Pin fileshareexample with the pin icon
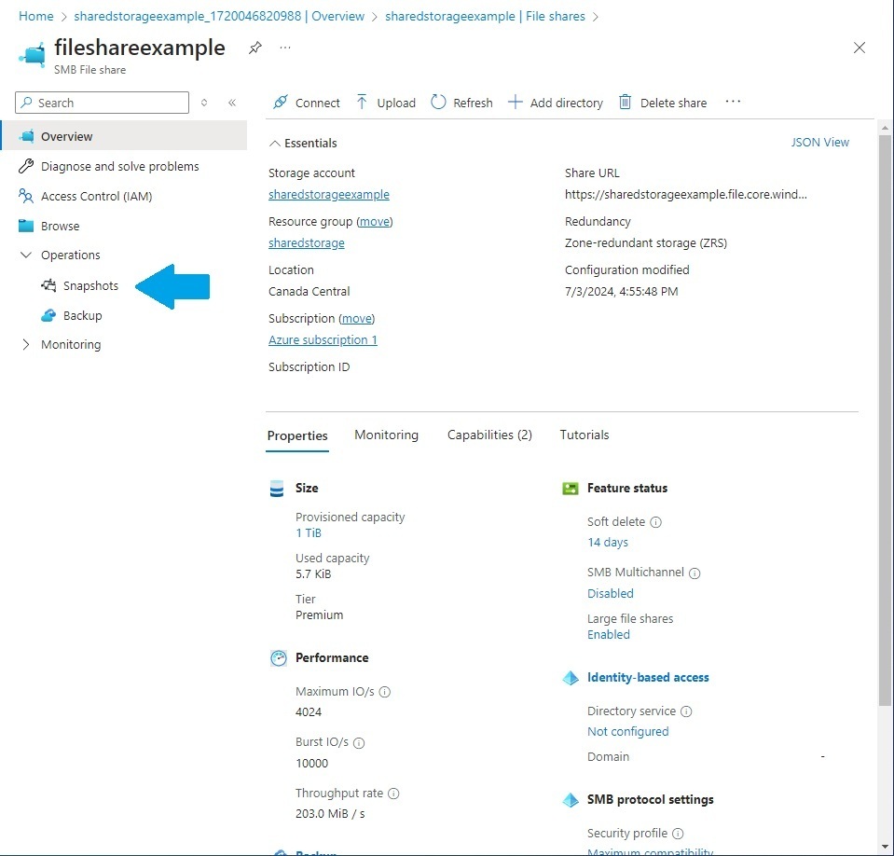Image resolution: width=894 pixels, height=856 pixels. pyautogui.click(x=254, y=48)
